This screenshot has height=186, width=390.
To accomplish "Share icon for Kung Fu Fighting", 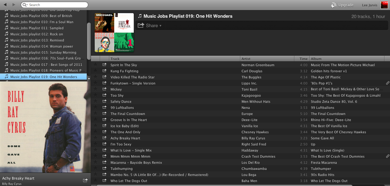I will 104,71.
